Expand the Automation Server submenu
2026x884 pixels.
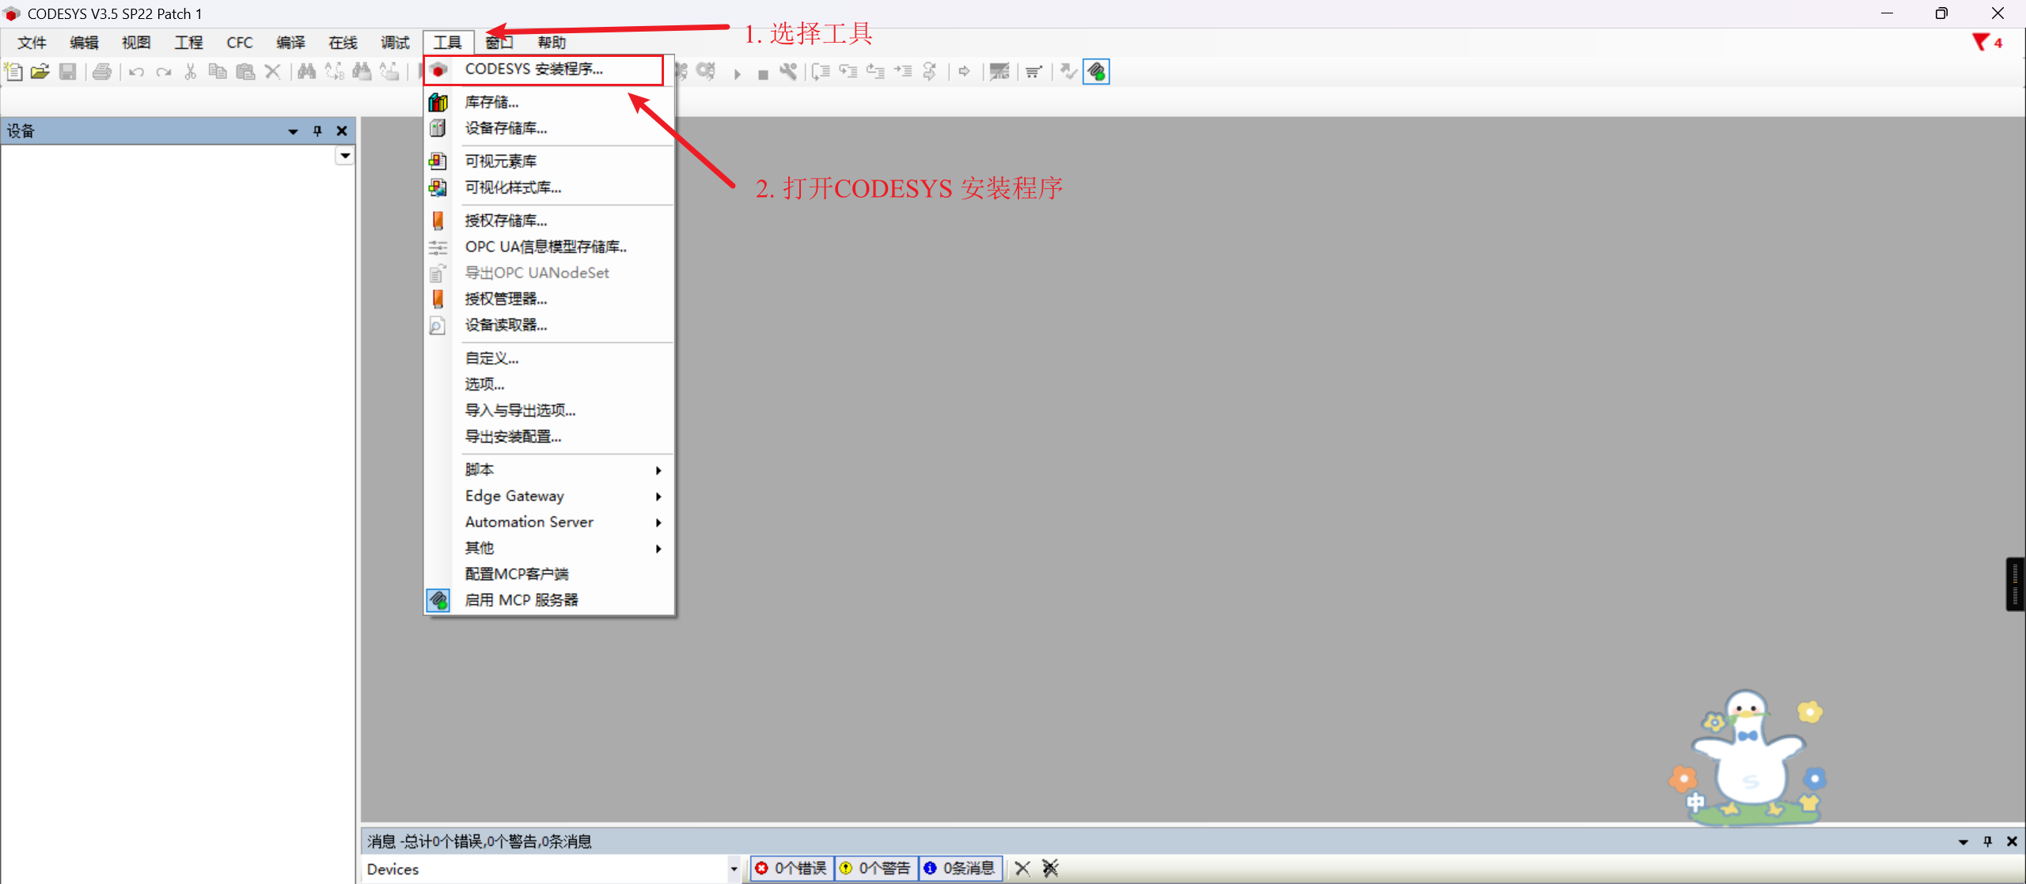549,522
